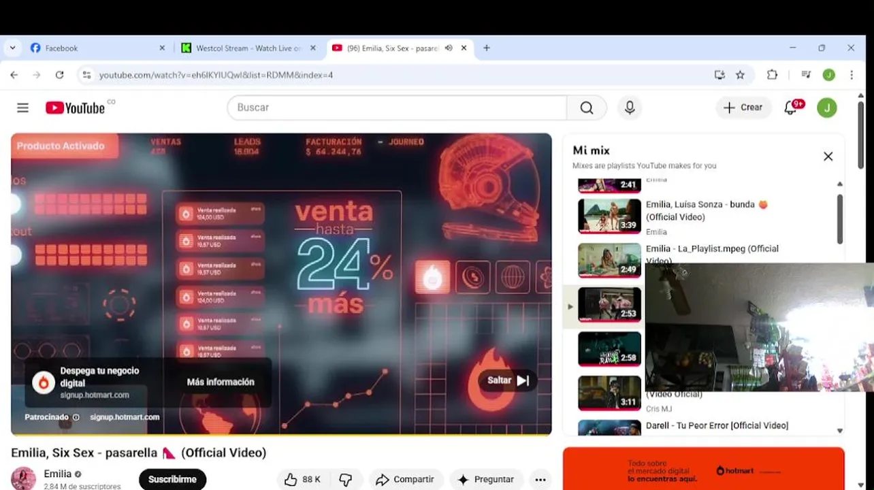Click the playlist scrollbar thumb
The height and width of the screenshot is (490, 874).
click(x=840, y=218)
